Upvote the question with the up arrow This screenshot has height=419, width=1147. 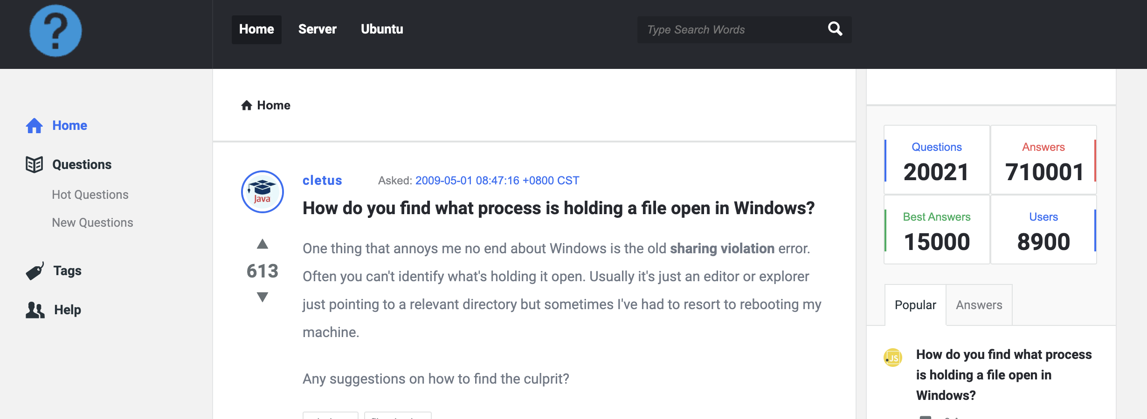263,244
